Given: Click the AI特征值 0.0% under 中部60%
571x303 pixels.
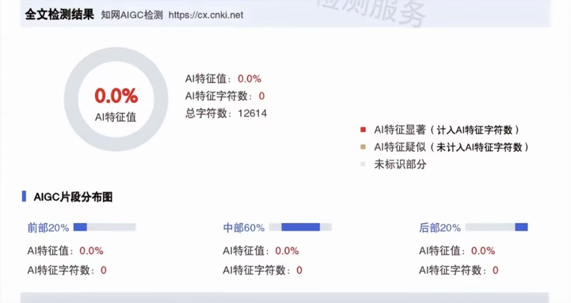Looking at the screenshot, I should pyautogui.click(x=287, y=250).
